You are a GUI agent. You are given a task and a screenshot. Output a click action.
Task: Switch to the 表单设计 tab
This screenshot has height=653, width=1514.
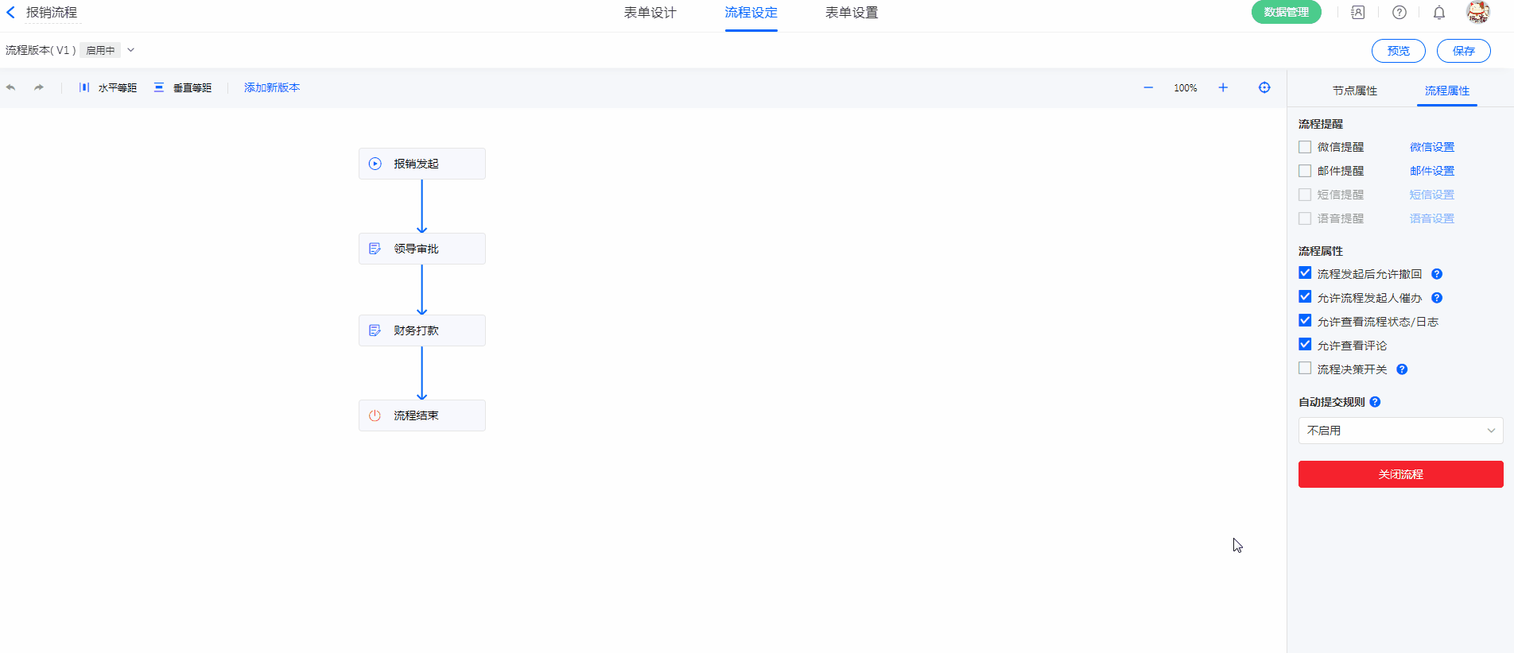pyautogui.click(x=650, y=13)
